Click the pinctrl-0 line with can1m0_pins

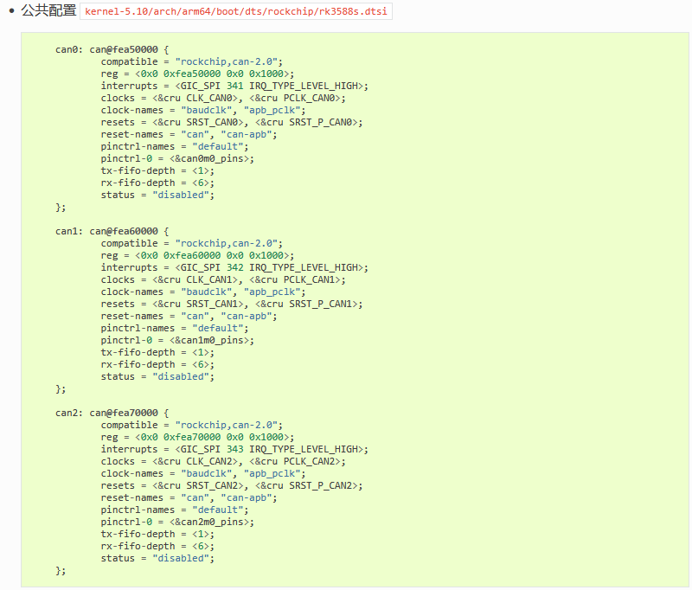[x=177, y=341]
